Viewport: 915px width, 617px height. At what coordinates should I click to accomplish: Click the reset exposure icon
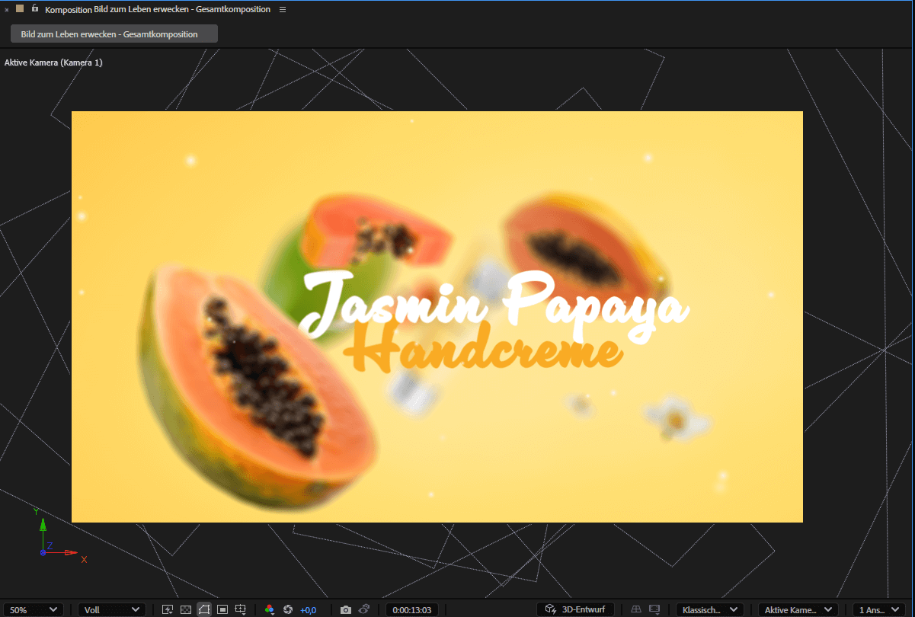[288, 609]
